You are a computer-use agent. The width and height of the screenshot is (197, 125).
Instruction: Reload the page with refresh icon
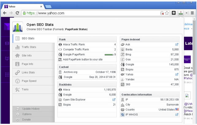coord(17,13)
